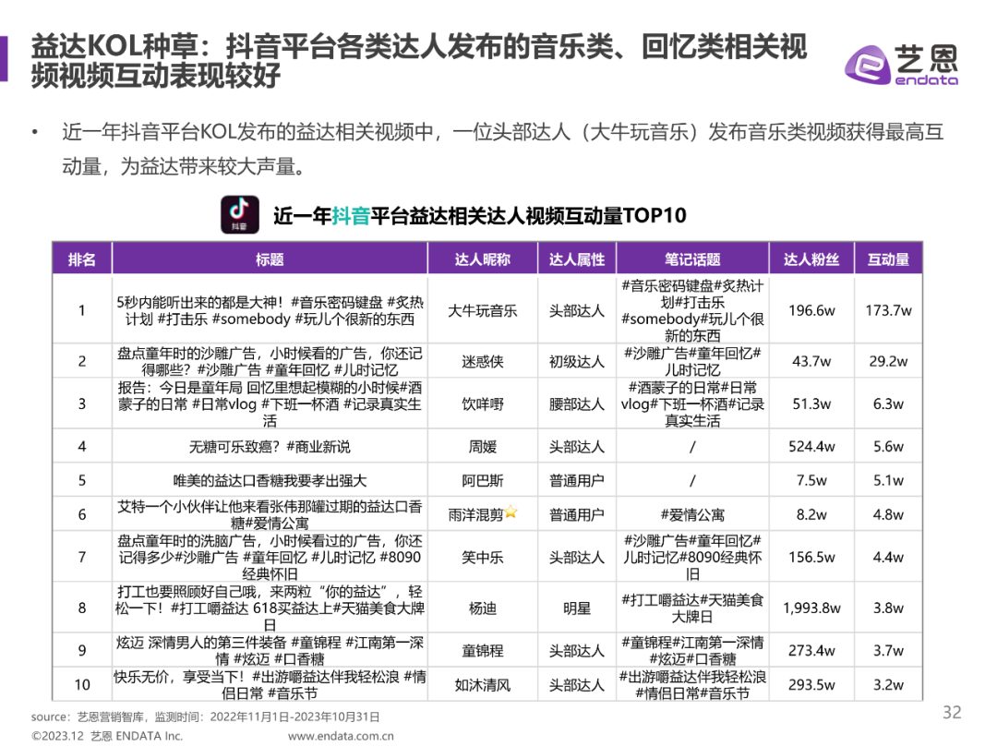This screenshot has width=997, height=747.
Task: Click the #打工嚼益达#天猫美食大牌日 topic cell
Action: coord(692,608)
